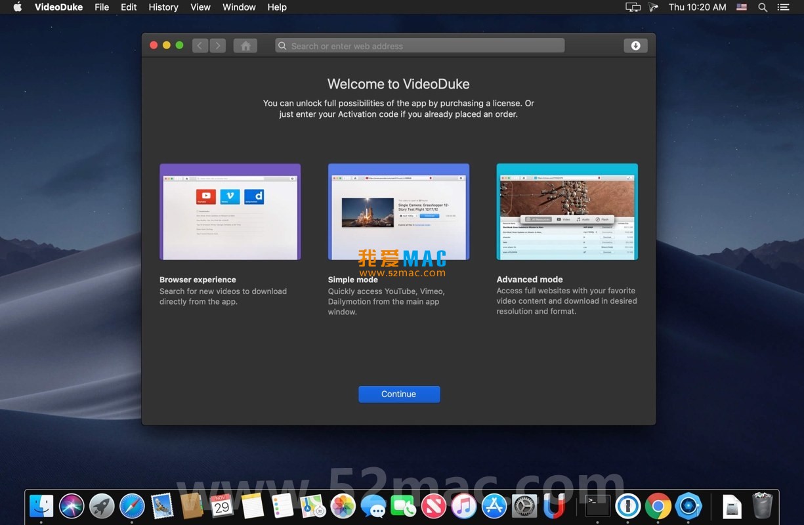This screenshot has height=525, width=804.
Task: Click the screen mirroring icon in menu bar
Action: (x=632, y=7)
